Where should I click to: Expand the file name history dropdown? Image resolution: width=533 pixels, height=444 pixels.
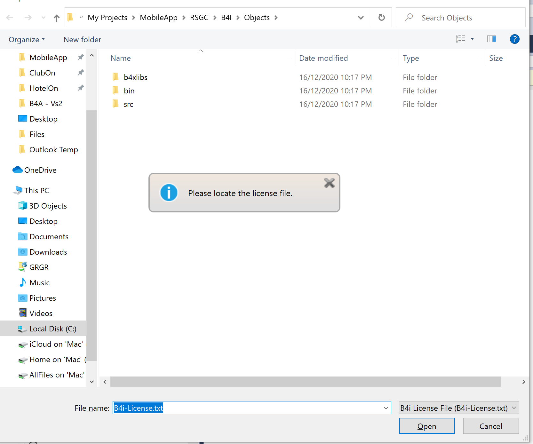(385, 408)
